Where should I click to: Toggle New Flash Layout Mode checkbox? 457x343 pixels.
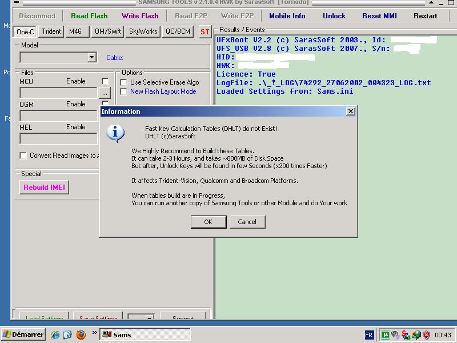point(123,91)
